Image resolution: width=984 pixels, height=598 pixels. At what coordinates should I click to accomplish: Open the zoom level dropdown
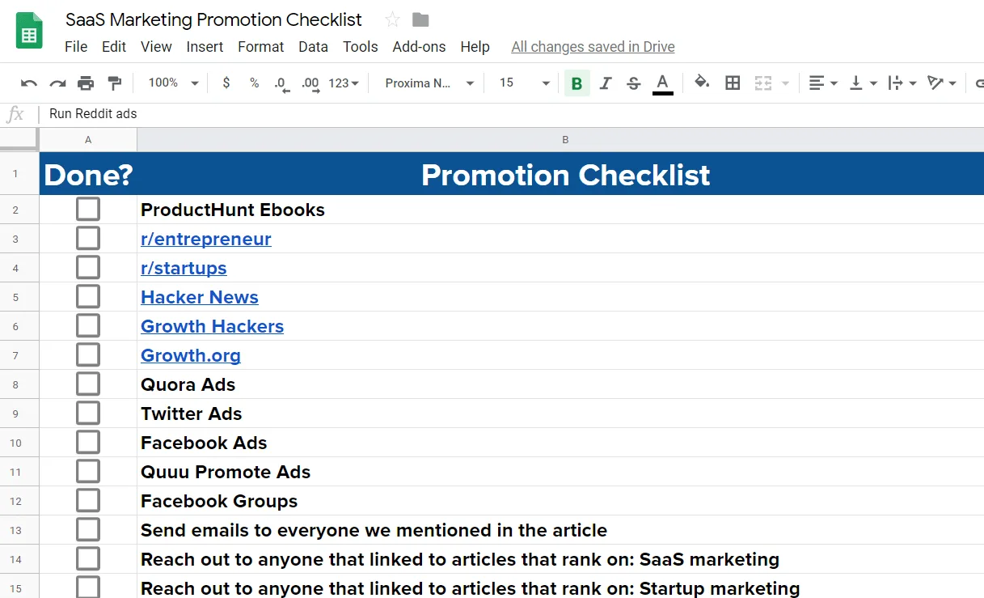[x=173, y=83]
